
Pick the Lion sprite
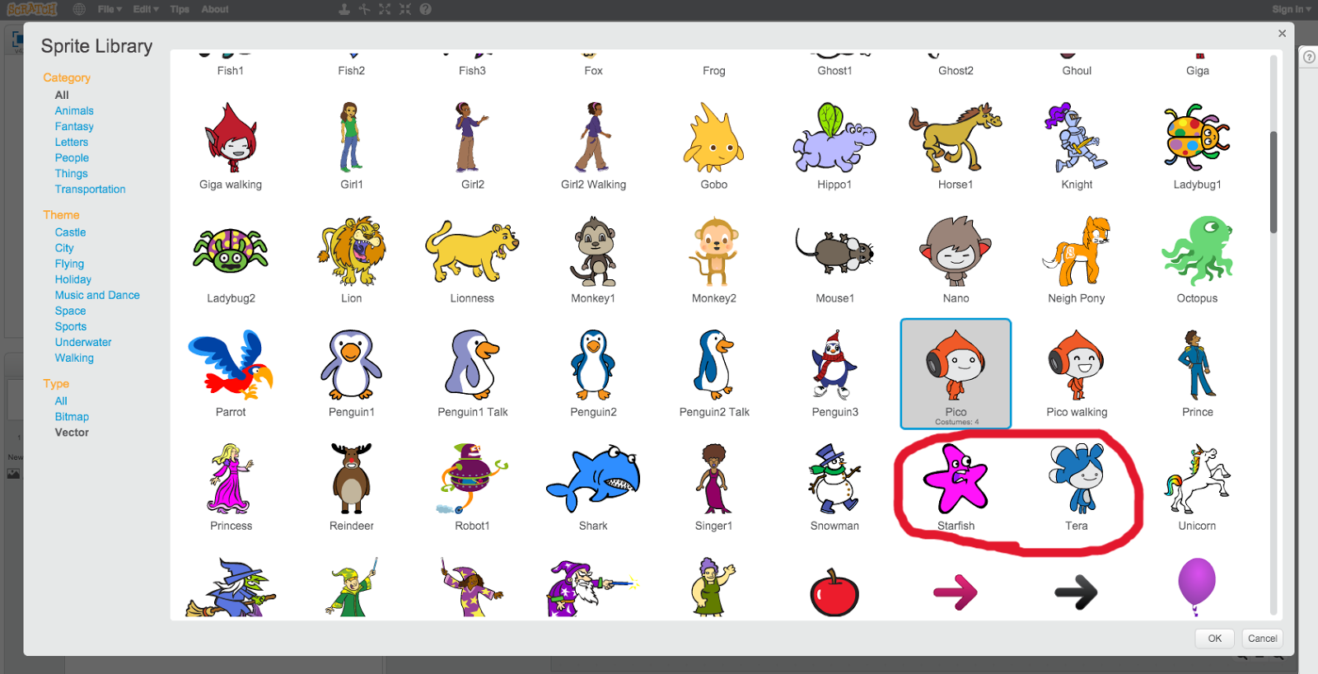pos(352,259)
